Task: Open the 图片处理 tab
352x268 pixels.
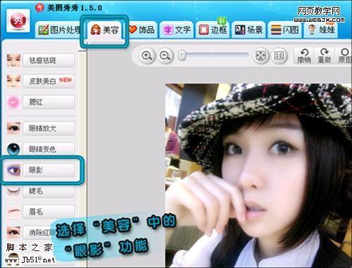Action: (58, 30)
